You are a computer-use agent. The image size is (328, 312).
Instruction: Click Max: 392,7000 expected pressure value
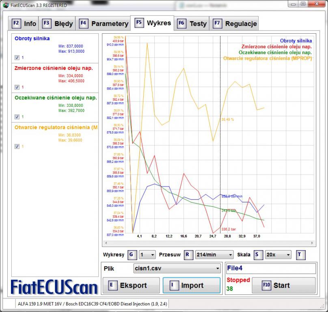click(x=71, y=110)
